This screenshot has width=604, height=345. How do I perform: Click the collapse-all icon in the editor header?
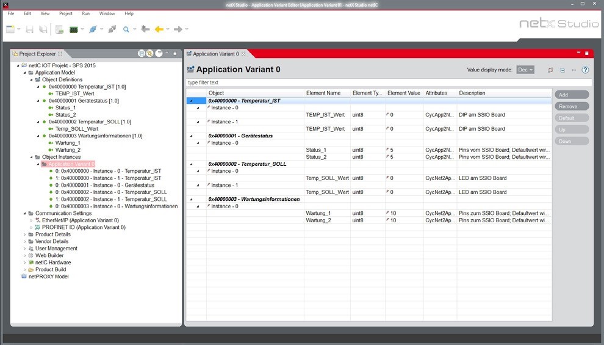(563, 70)
